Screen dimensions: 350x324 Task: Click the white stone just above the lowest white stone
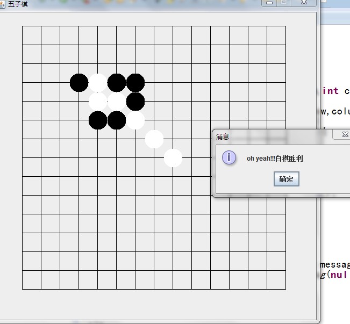154,139
